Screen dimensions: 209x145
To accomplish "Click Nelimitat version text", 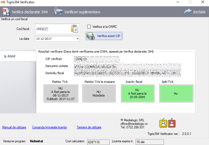I will click(36, 141).
